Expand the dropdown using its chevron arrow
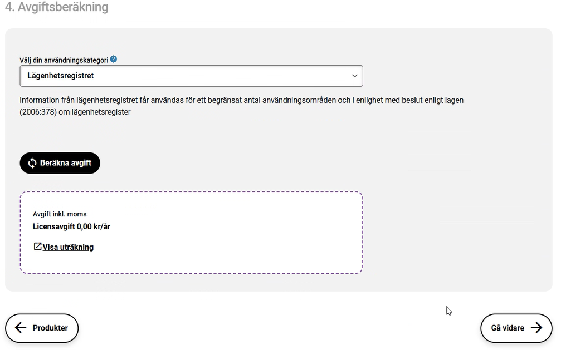This screenshot has width=561, height=350. pos(354,76)
